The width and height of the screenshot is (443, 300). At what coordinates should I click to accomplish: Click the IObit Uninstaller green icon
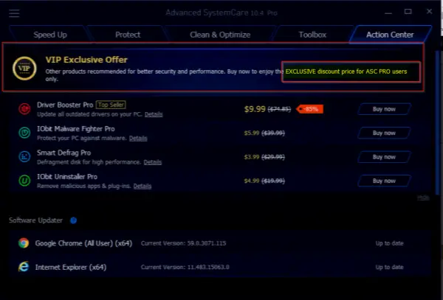24,181
